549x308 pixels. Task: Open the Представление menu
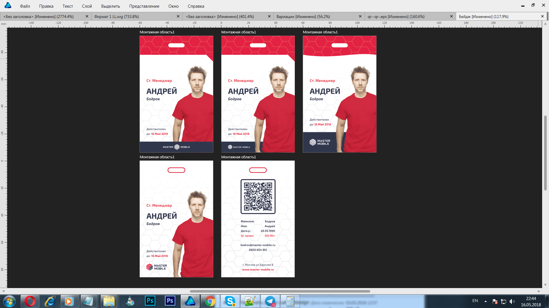coord(144,6)
